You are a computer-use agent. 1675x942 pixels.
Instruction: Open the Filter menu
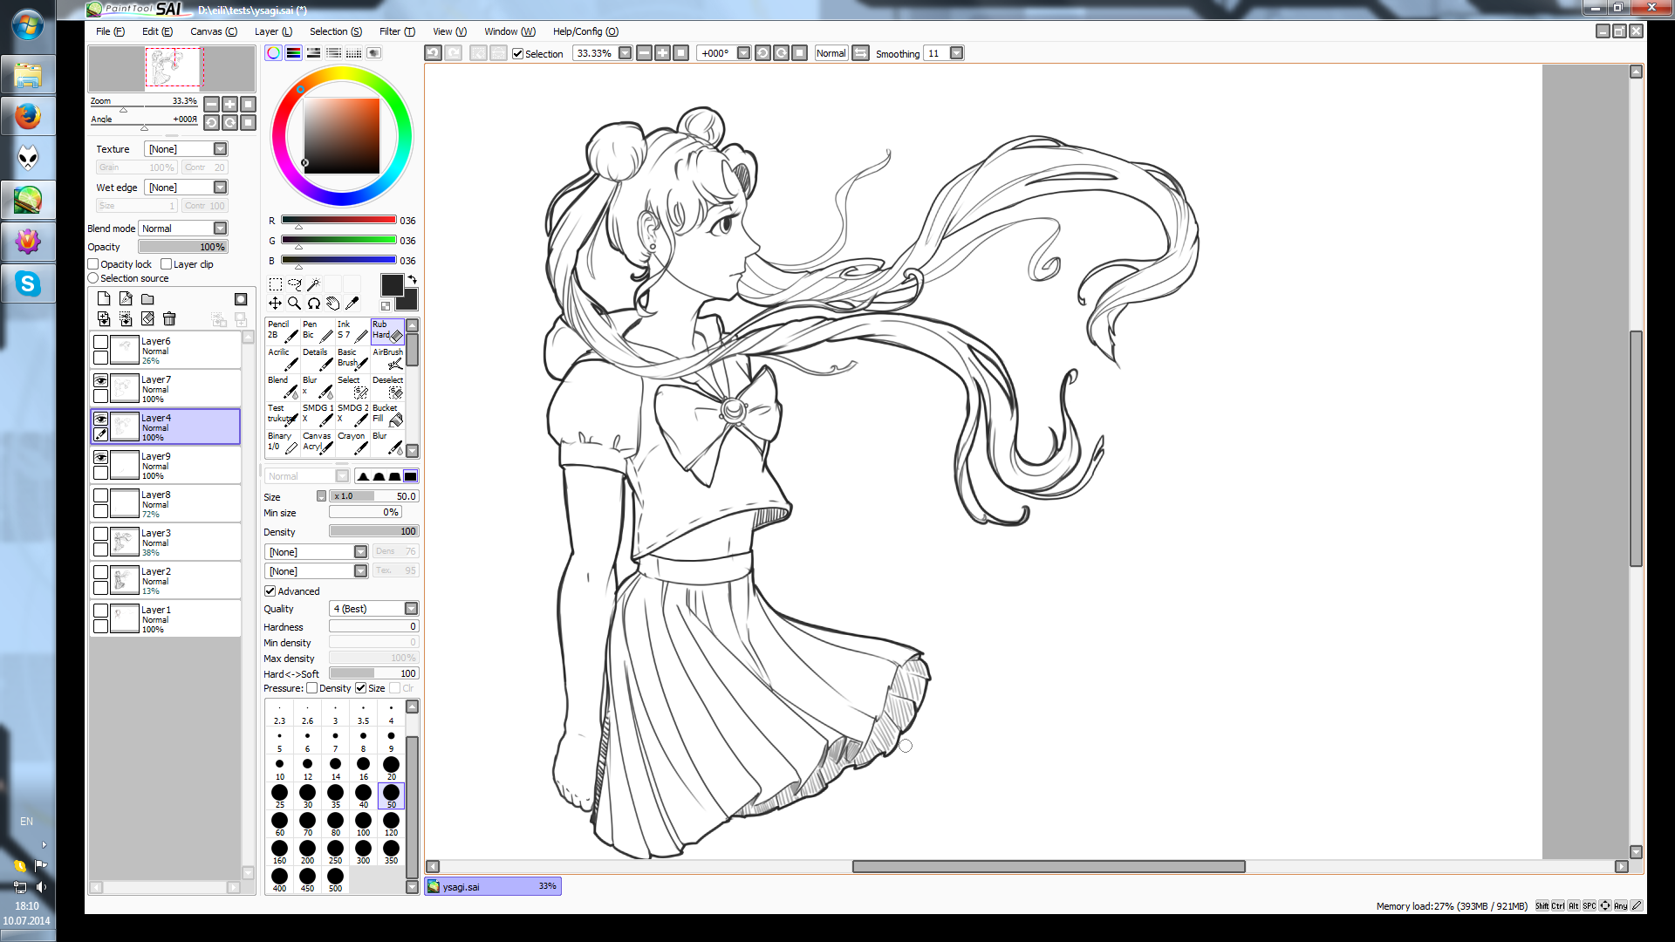point(397,31)
